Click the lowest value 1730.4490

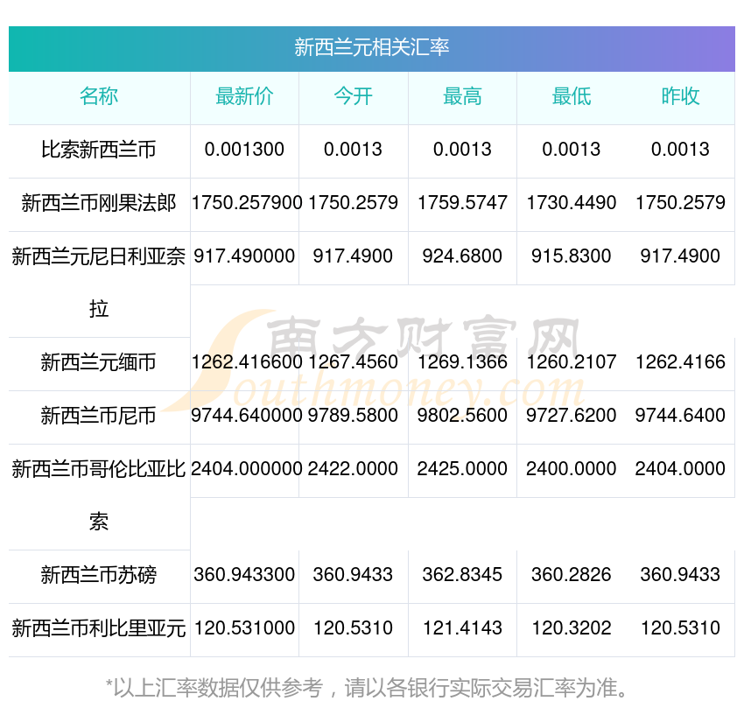(x=572, y=202)
